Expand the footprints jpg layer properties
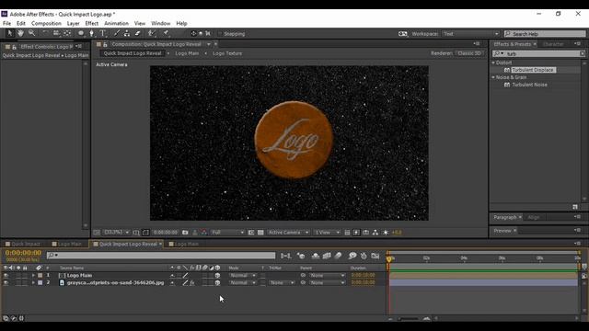 click(x=33, y=282)
